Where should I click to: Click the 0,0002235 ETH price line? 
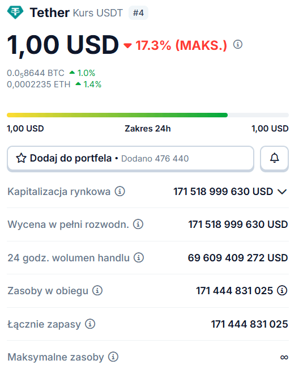[54, 84]
